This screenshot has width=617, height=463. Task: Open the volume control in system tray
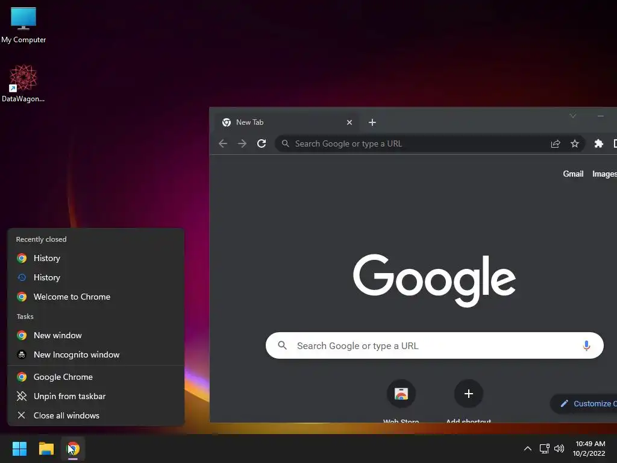click(x=559, y=449)
